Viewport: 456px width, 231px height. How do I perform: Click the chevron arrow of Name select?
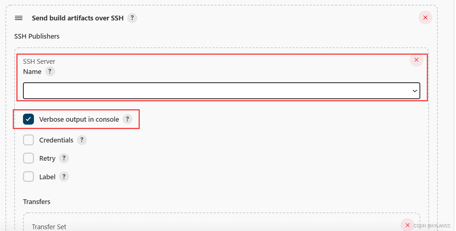click(x=414, y=91)
